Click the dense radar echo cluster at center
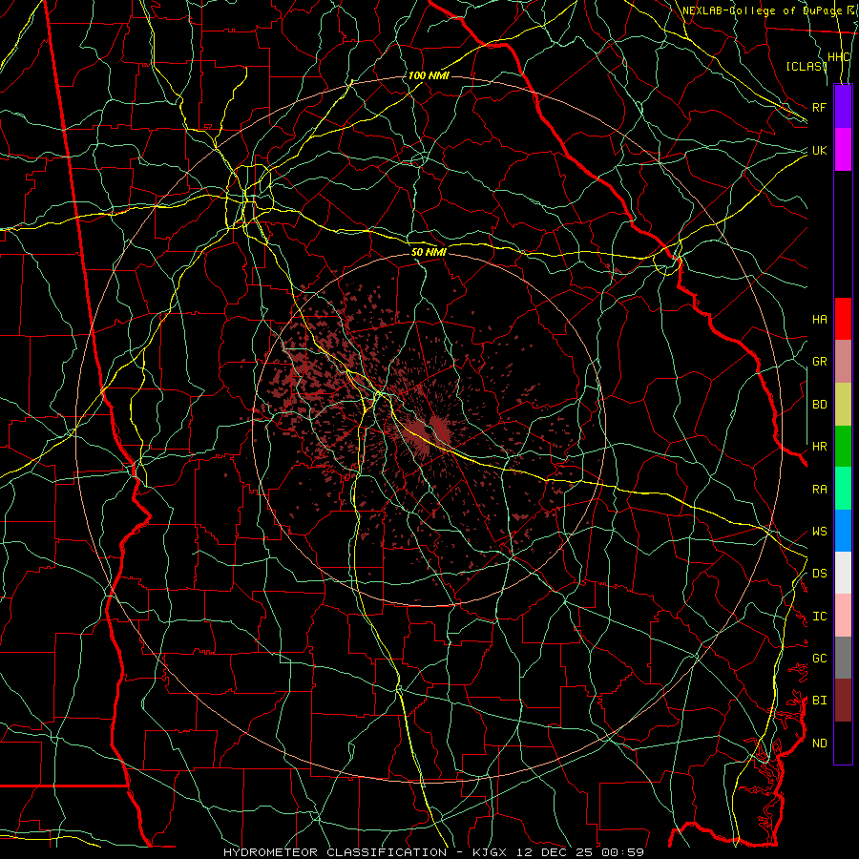Screen dimensions: 859x859 pyautogui.click(x=428, y=430)
